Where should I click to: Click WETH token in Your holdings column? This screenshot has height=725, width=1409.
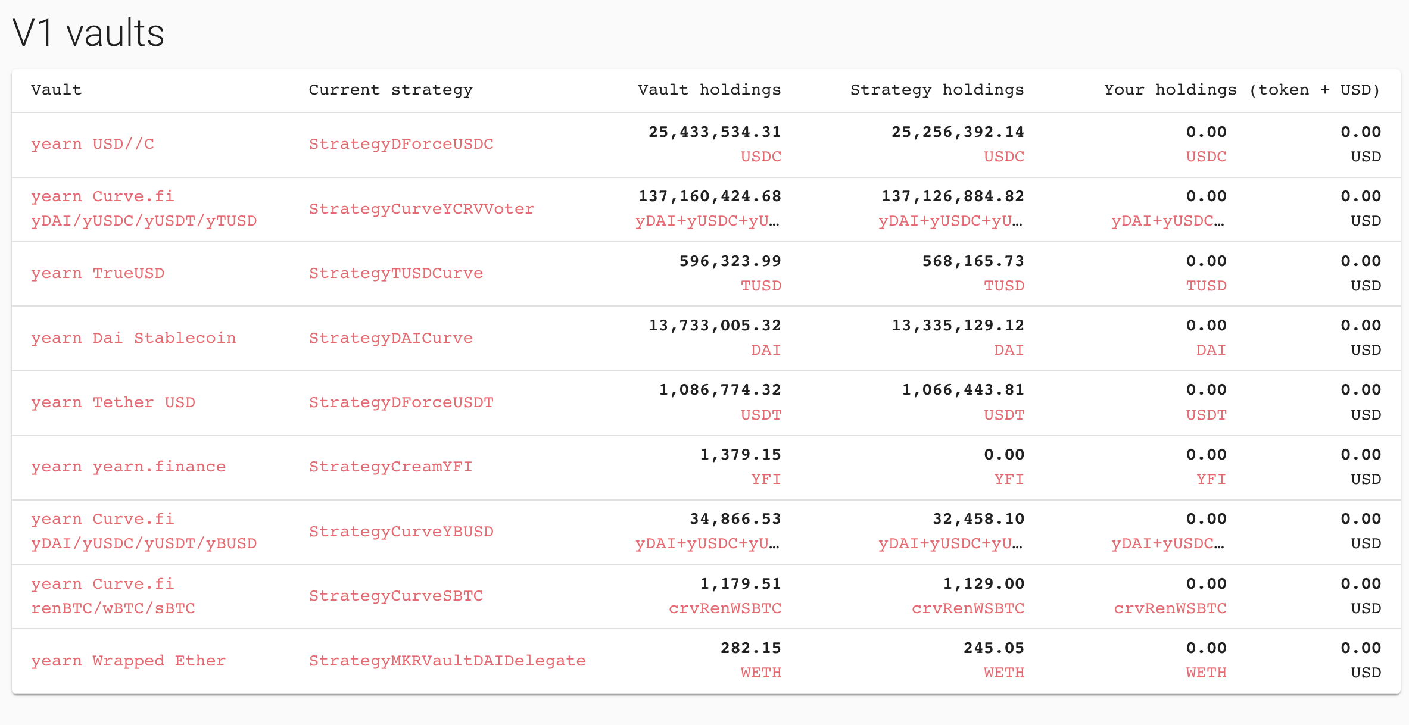pyautogui.click(x=1206, y=673)
